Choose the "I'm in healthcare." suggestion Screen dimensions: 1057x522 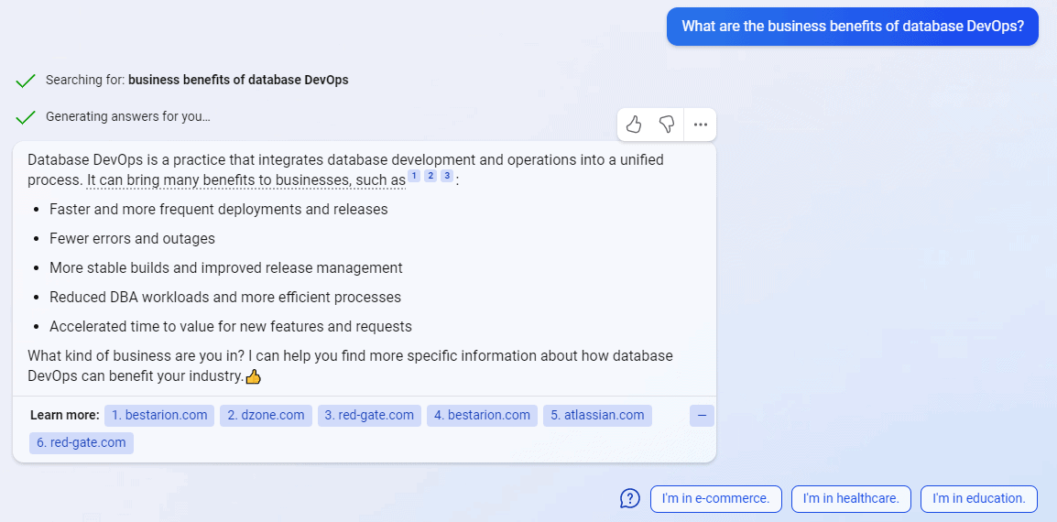coord(851,499)
